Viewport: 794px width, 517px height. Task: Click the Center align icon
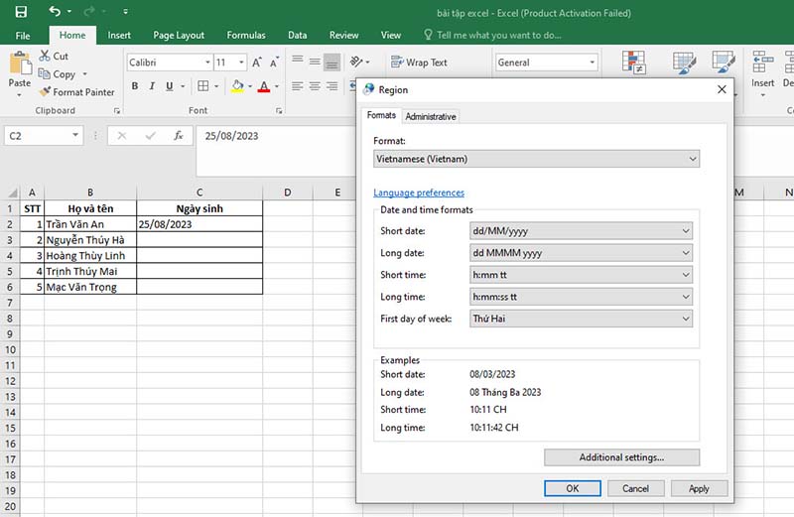(x=315, y=86)
